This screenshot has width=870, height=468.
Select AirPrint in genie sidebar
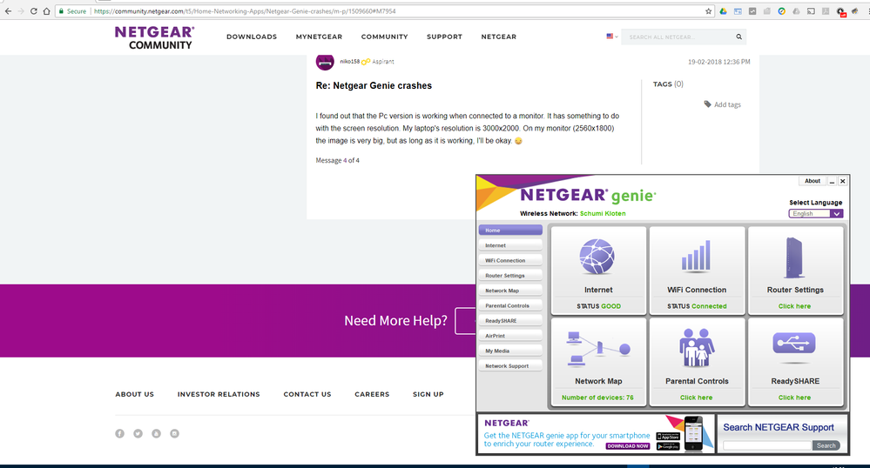click(510, 336)
